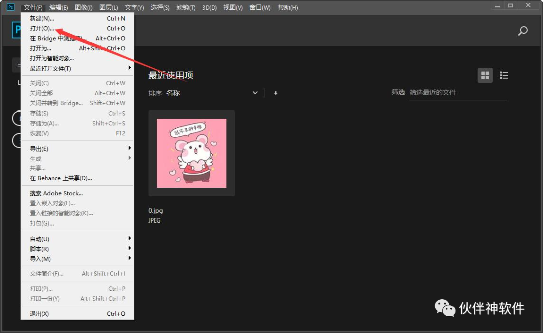Open search with the magnifier icon
The width and height of the screenshot is (543, 333).
click(522, 31)
